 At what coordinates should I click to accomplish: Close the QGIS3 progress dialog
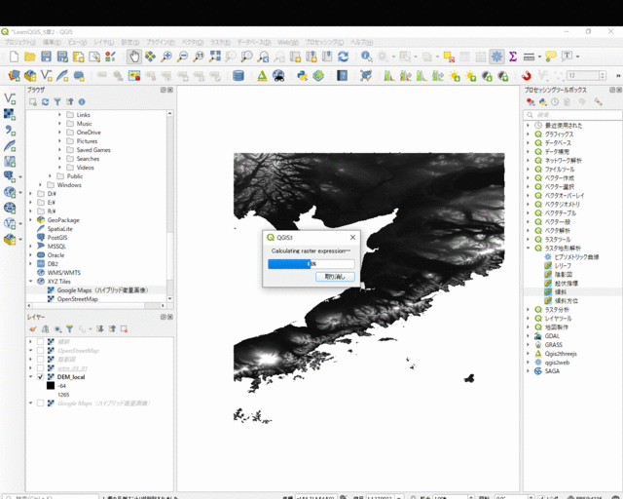coord(352,237)
